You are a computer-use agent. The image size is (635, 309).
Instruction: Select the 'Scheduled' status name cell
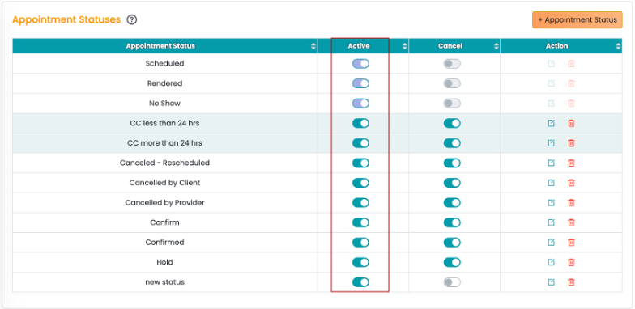click(x=165, y=63)
